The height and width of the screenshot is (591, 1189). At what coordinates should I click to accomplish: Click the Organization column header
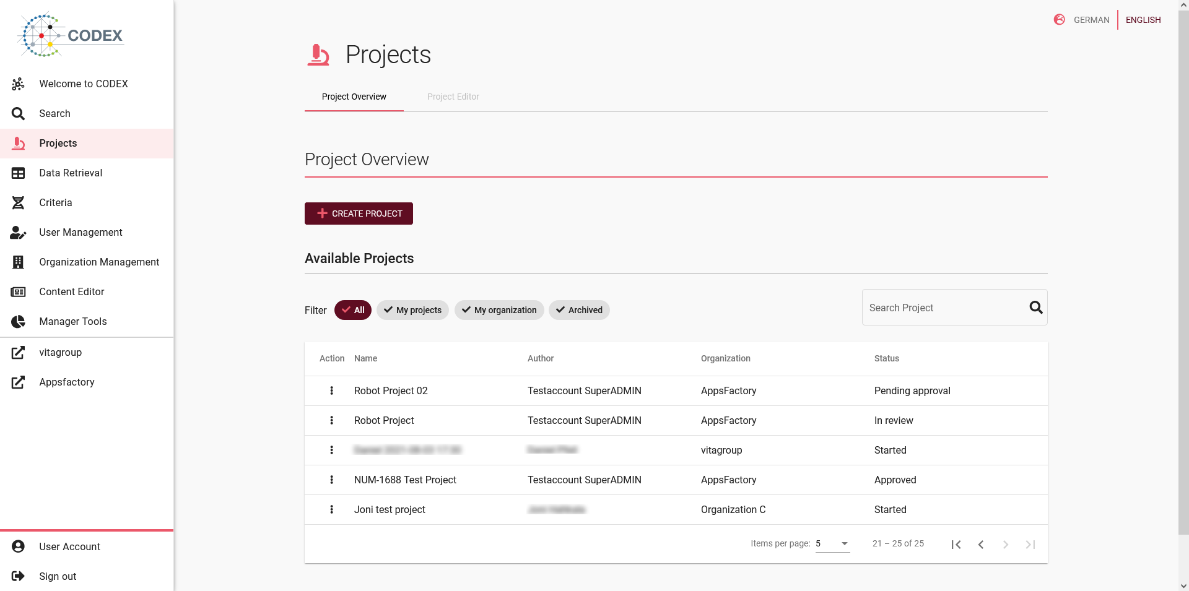pyautogui.click(x=726, y=358)
